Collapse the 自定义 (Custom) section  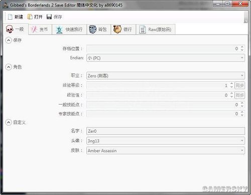[9, 123]
